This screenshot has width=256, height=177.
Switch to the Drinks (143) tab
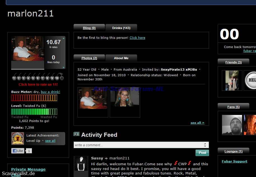click(x=121, y=28)
